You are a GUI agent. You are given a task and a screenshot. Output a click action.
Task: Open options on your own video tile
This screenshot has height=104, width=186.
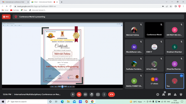point(181,76)
